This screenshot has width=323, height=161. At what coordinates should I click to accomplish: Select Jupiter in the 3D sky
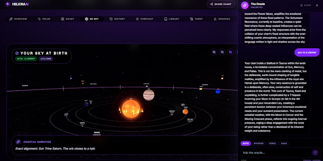point(149,95)
